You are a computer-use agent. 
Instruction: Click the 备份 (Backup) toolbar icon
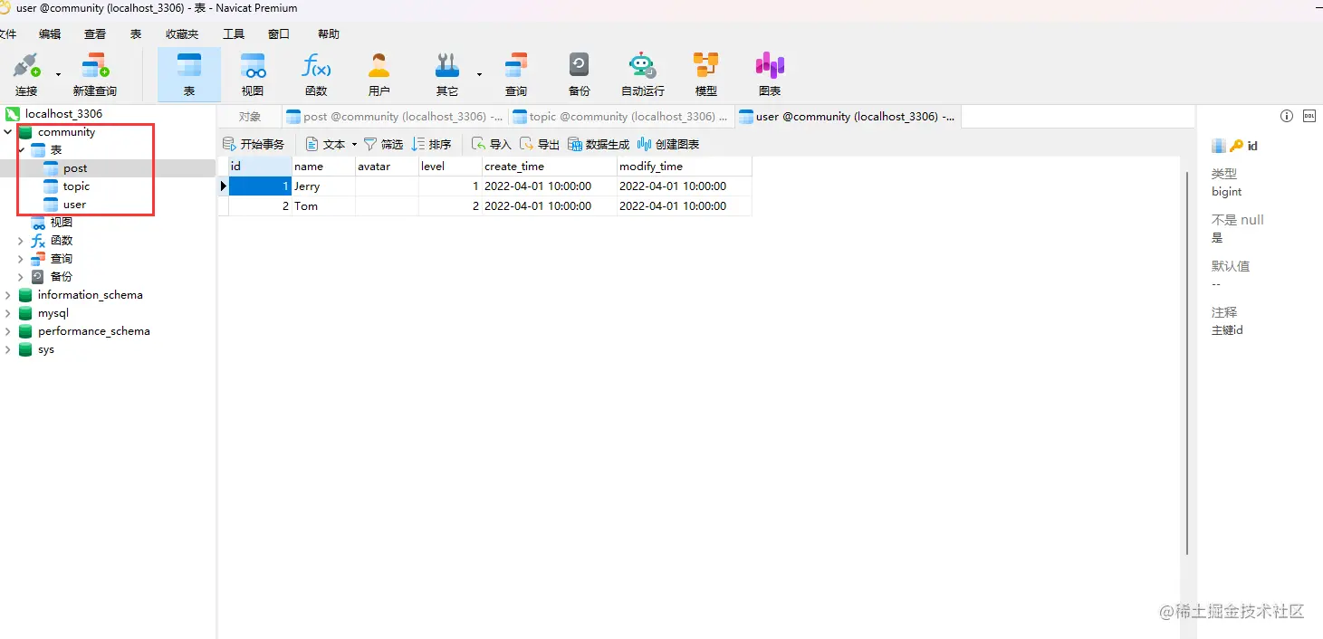point(579,72)
